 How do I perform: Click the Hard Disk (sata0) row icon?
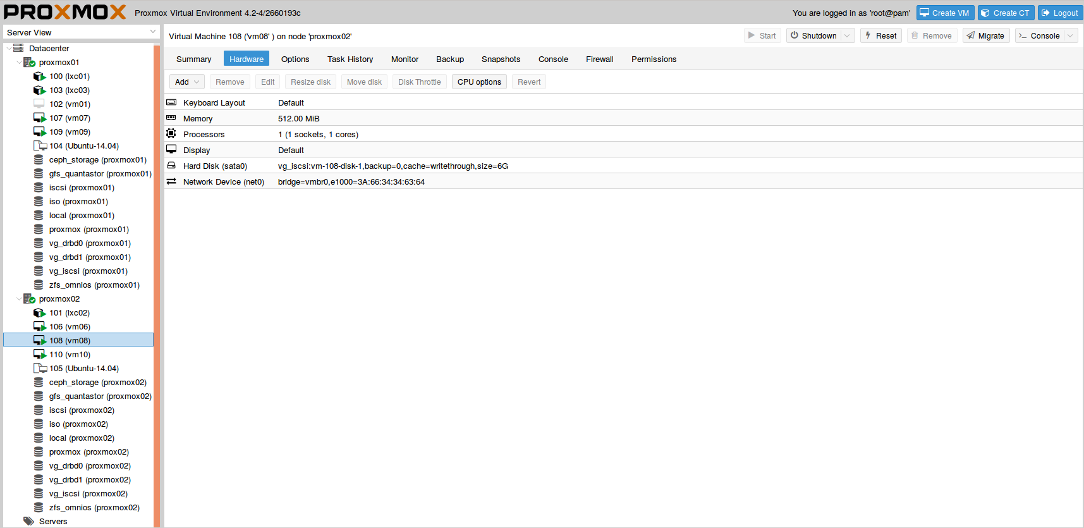[171, 166]
